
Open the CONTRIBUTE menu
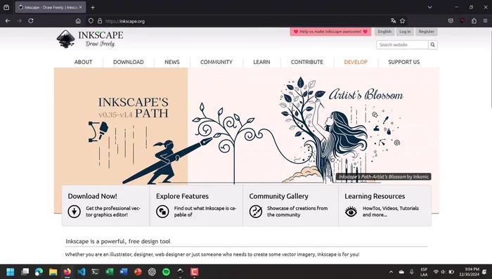(x=307, y=62)
